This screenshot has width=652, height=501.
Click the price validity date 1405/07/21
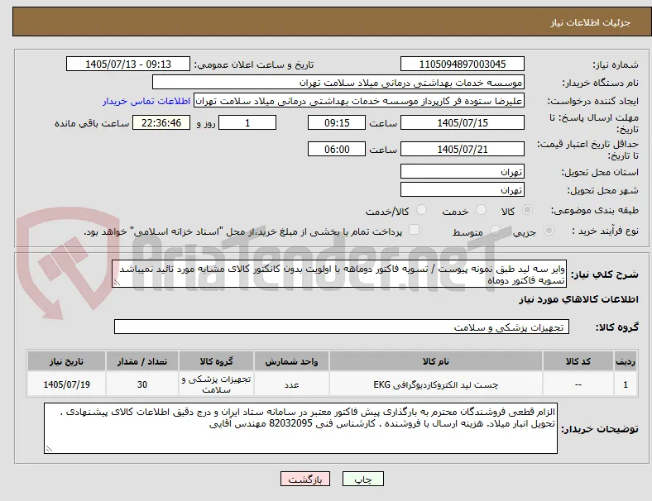[462, 149]
